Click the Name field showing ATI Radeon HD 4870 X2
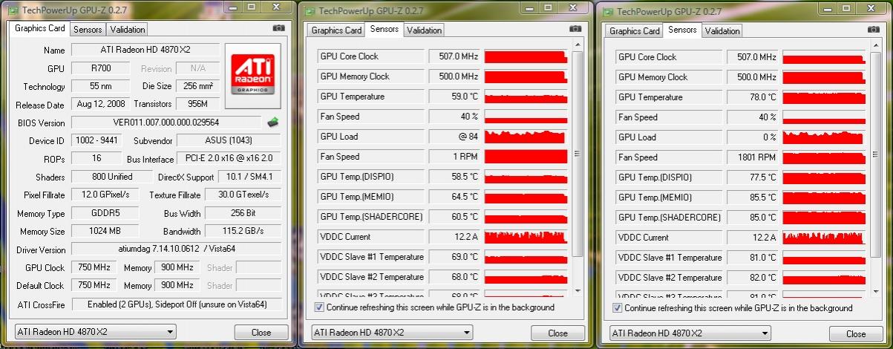The height and width of the screenshot is (349, 893). pyautogui.click(x=145, y=50)
